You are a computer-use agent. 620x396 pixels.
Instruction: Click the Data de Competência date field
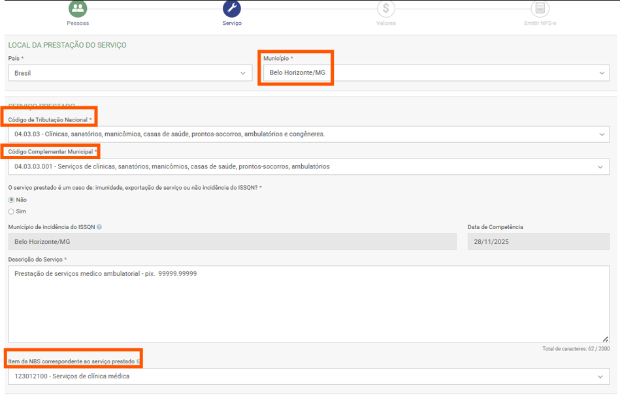(538, 241)
